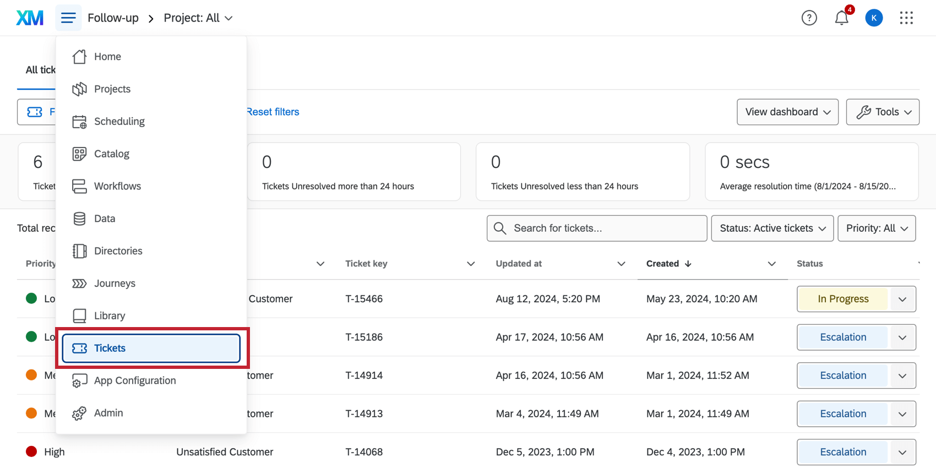Select Workflows from the navigation menu
Screen dimensions: 936x468
coord(117,186)
